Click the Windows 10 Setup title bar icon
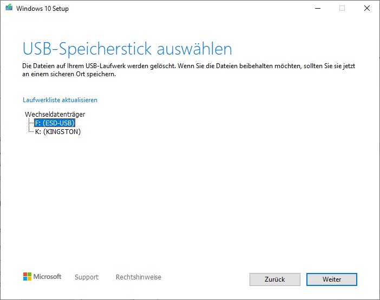Image resolution: width=380 pixels, height=300 pixels. pos(9,7)
